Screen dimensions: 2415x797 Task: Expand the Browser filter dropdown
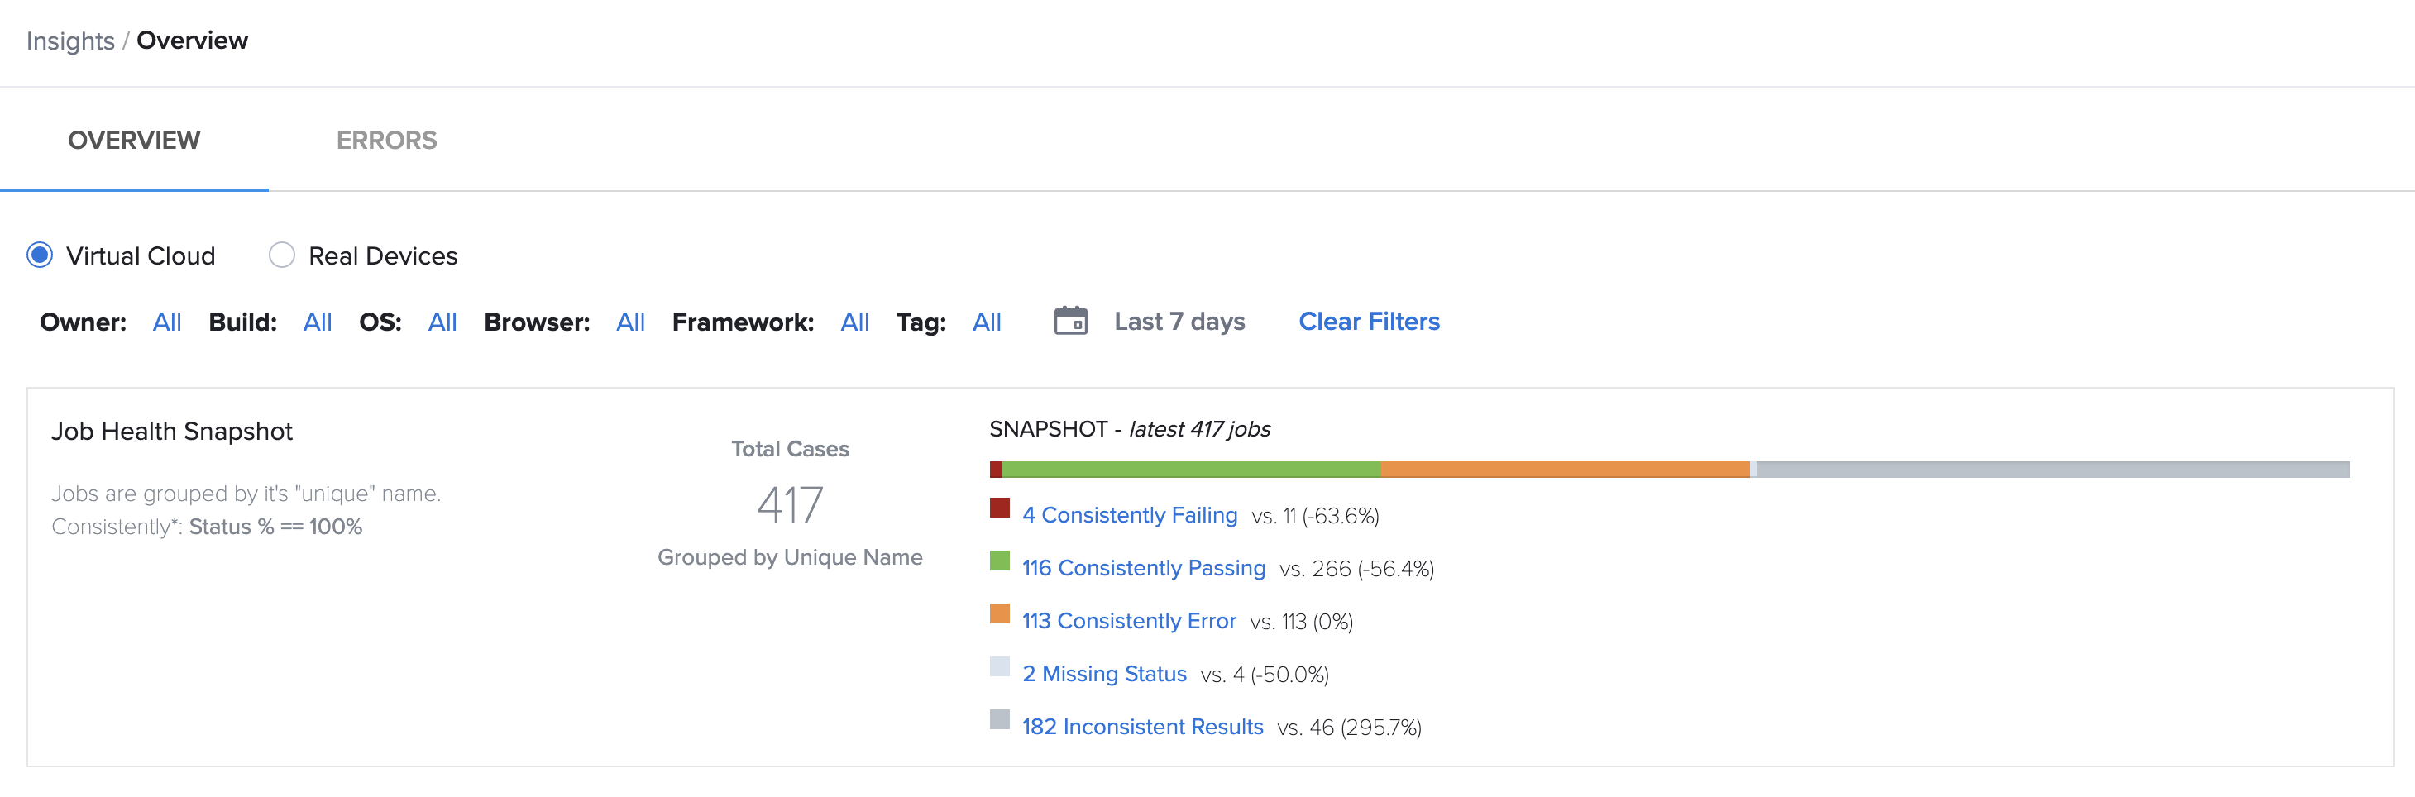631,322
